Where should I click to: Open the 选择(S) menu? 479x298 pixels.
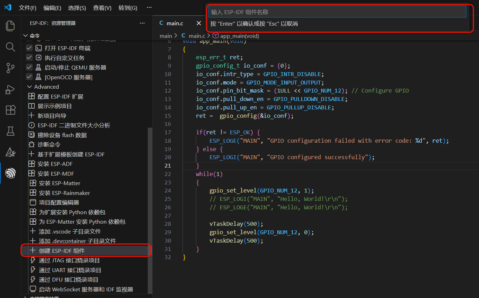(x=77, y=8)
